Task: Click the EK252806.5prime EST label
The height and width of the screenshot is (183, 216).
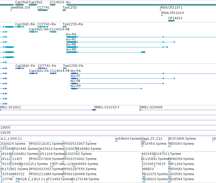Action: (x=182, y=139)
